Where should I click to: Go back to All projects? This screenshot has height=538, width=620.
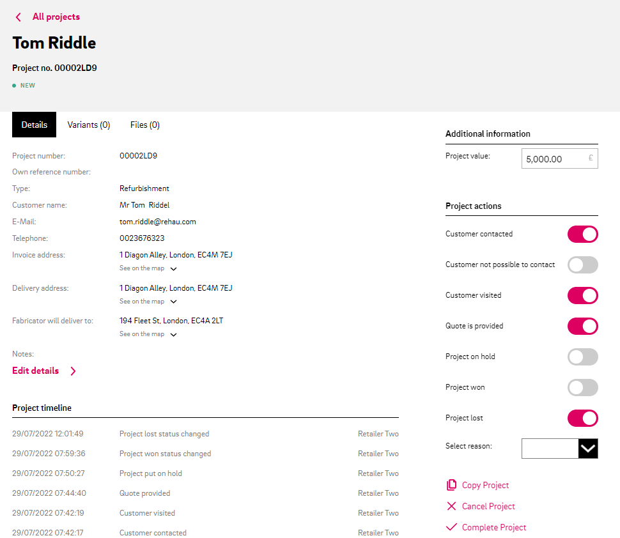[56, 17]
